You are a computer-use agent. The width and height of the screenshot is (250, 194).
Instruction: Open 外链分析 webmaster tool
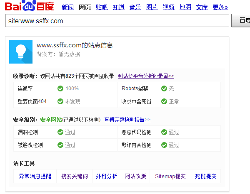(107, 176)
